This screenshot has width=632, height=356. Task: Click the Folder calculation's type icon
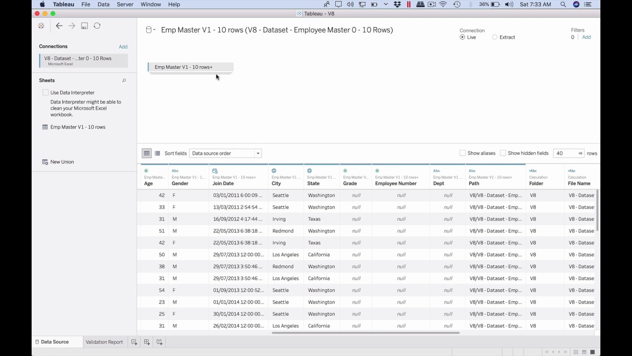click(533, 171)
